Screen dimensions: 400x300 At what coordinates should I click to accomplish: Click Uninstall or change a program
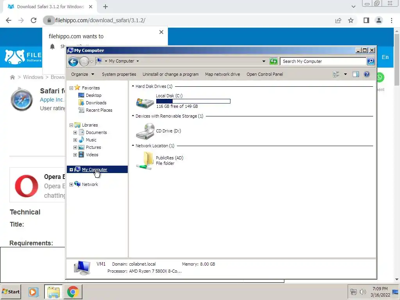170,74
